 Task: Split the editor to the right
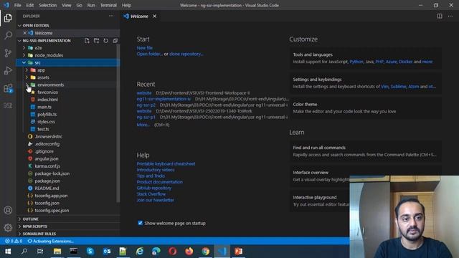[440, 16]
